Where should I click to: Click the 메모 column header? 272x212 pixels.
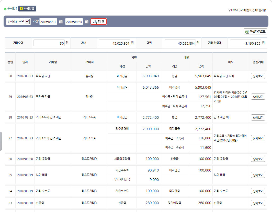tap(231, 62)
